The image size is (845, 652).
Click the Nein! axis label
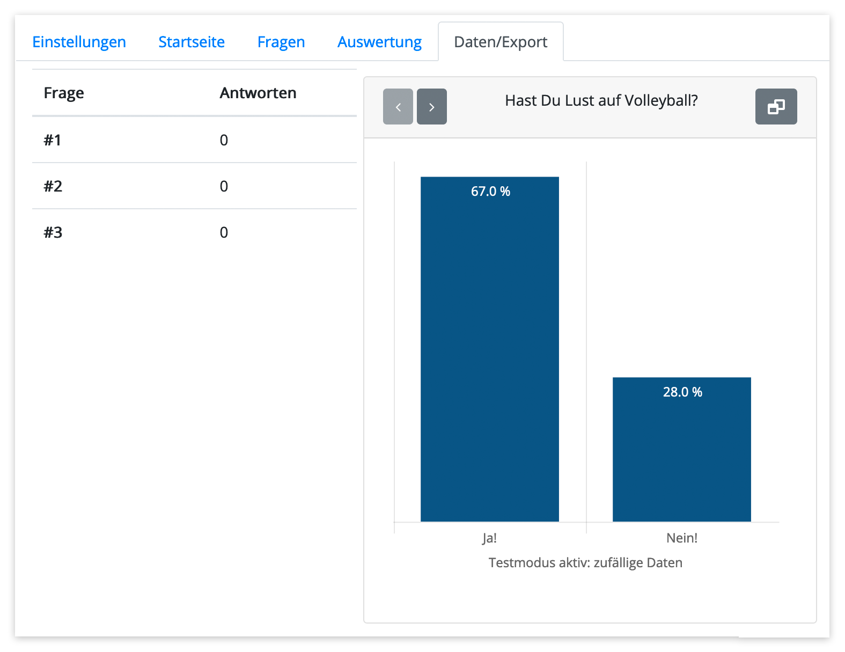pyautogui.click(x=681, y=538)
